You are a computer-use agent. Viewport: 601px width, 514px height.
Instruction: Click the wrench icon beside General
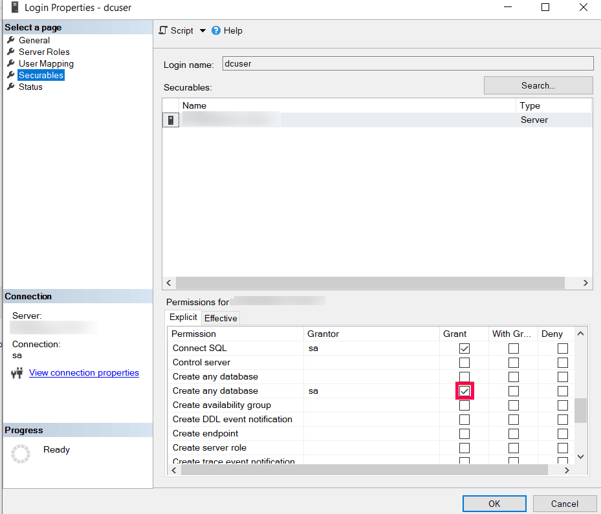11,40
